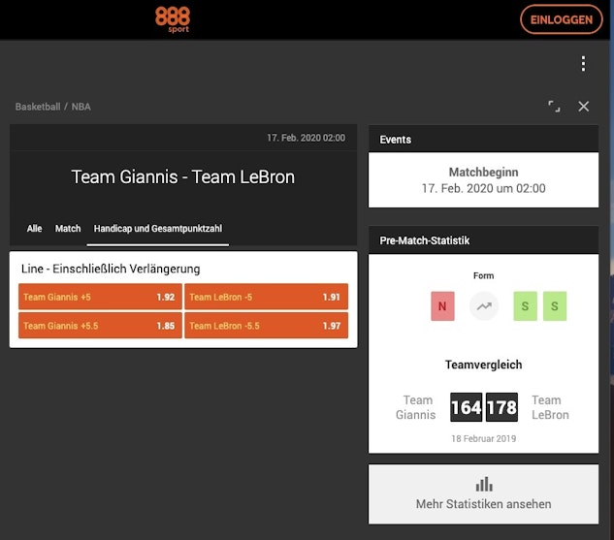This screenshot has width=614, height=540.
Task: Click the red N form badge
Action: point(442,306)
